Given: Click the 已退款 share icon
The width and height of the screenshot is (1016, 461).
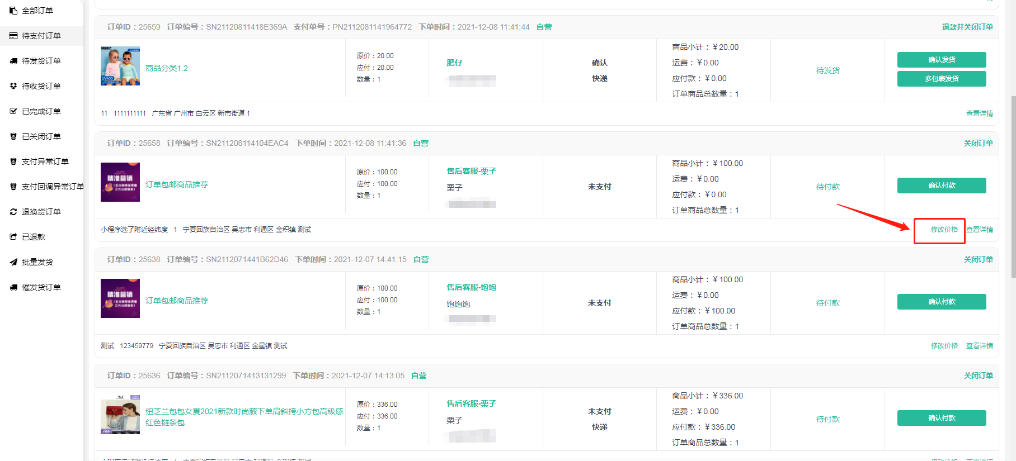Looking at the screenshot, I should pyautogui.click(x=13, y=237).
